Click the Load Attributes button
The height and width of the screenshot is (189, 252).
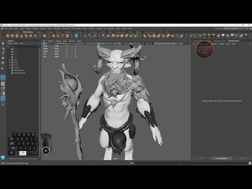pyautogui.click(x=222, y=158)
